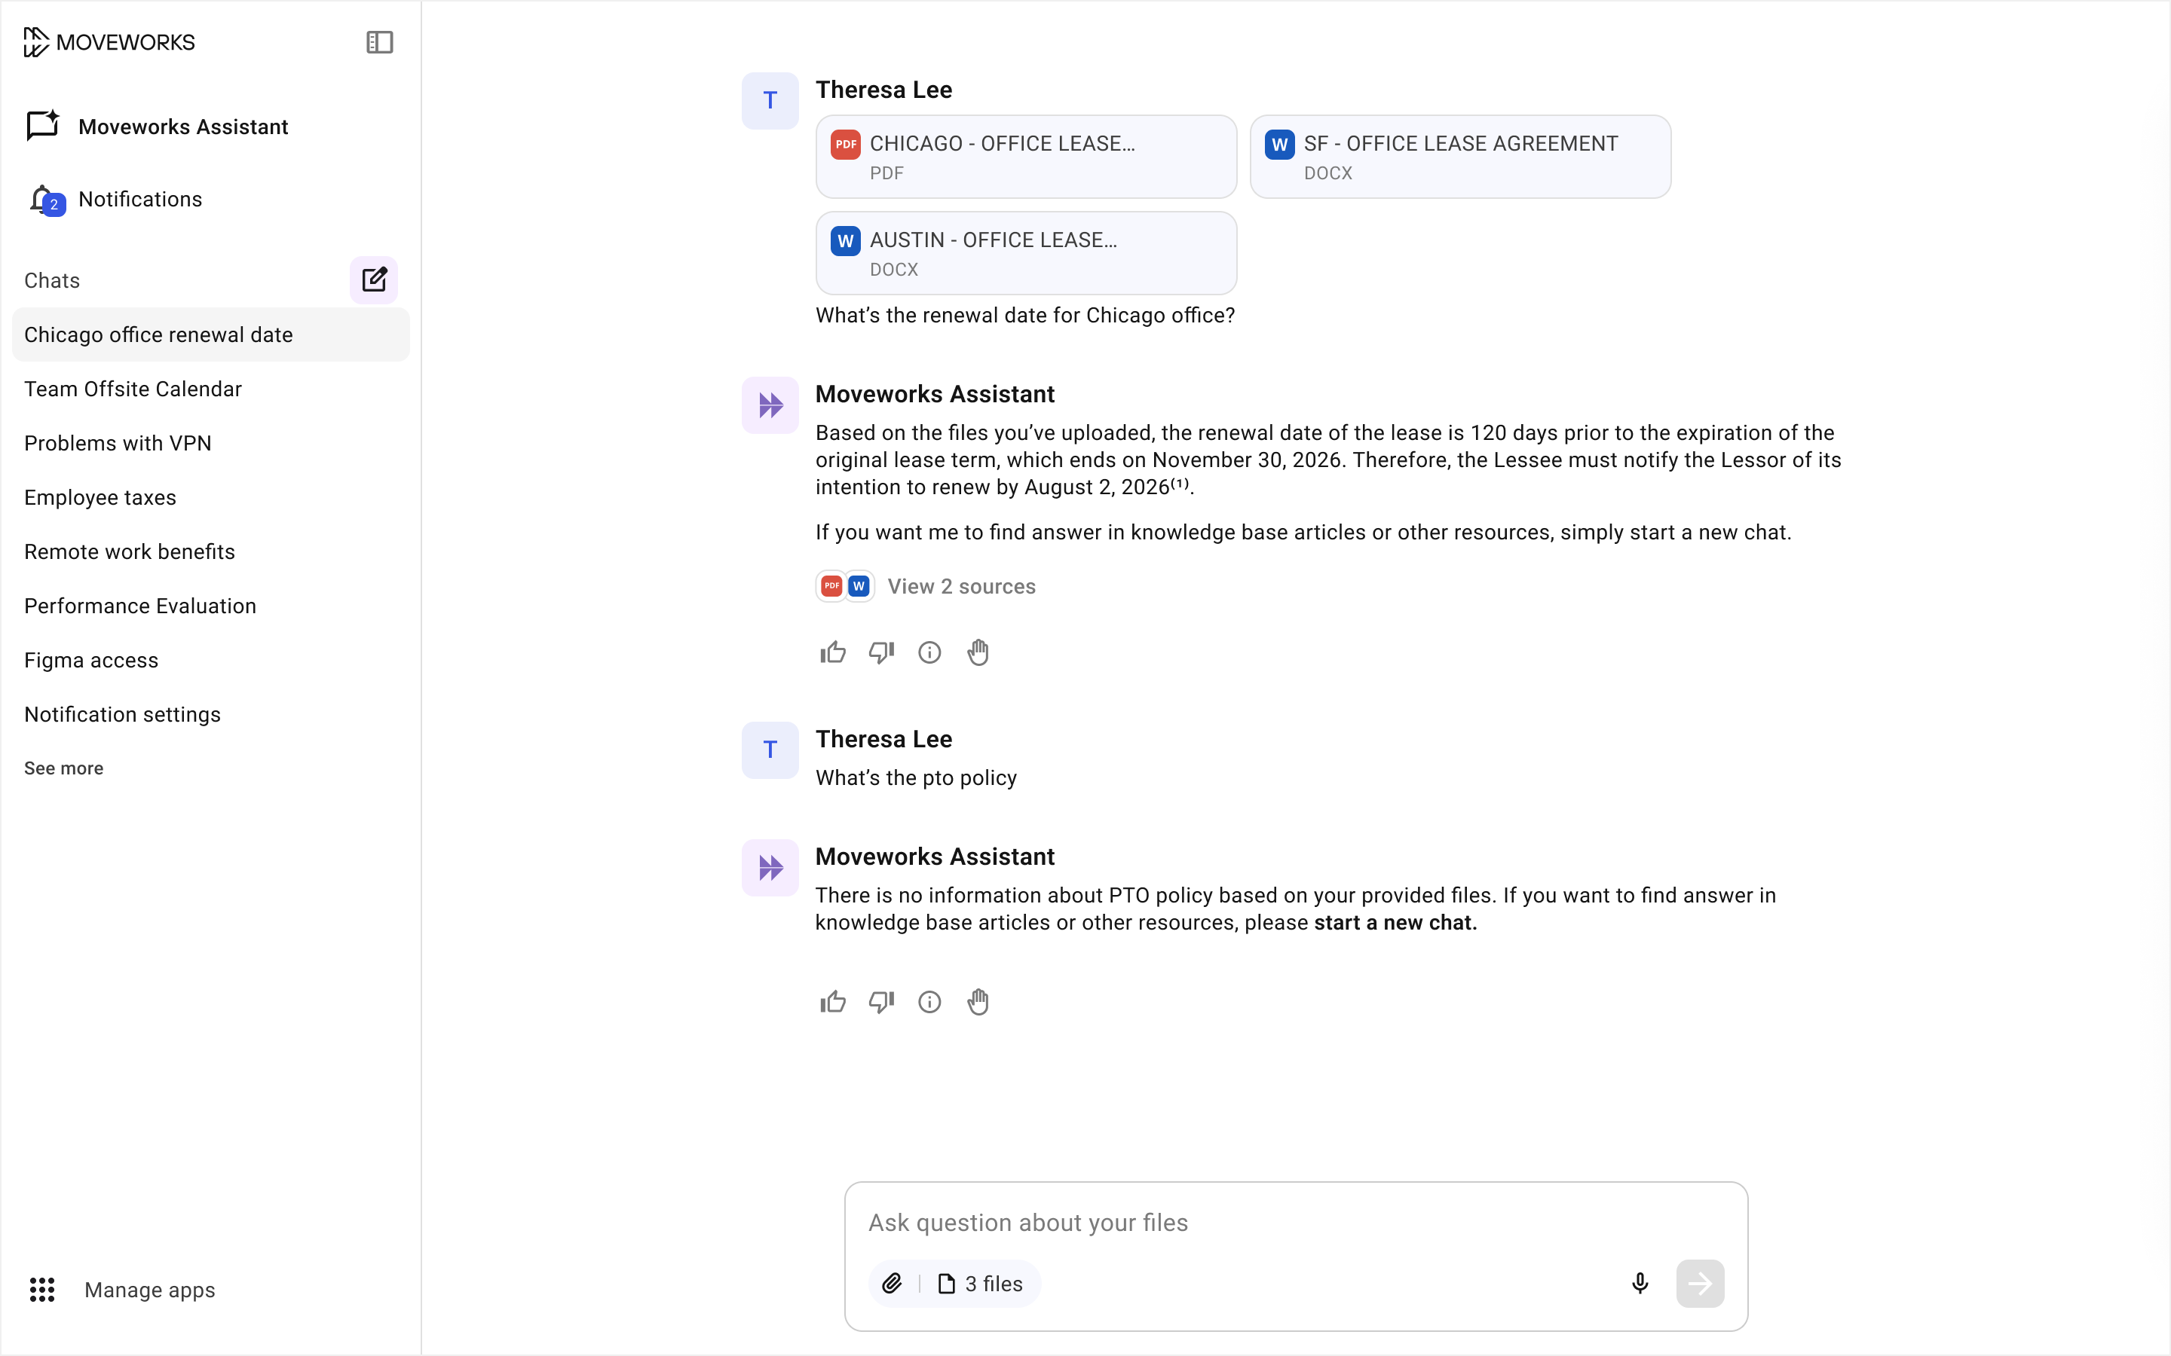Viewport: 2171px width, 1356px height.
Task: Click the paperclip attach files icon
Action: pyautogui.click(x=892, y=1284)
